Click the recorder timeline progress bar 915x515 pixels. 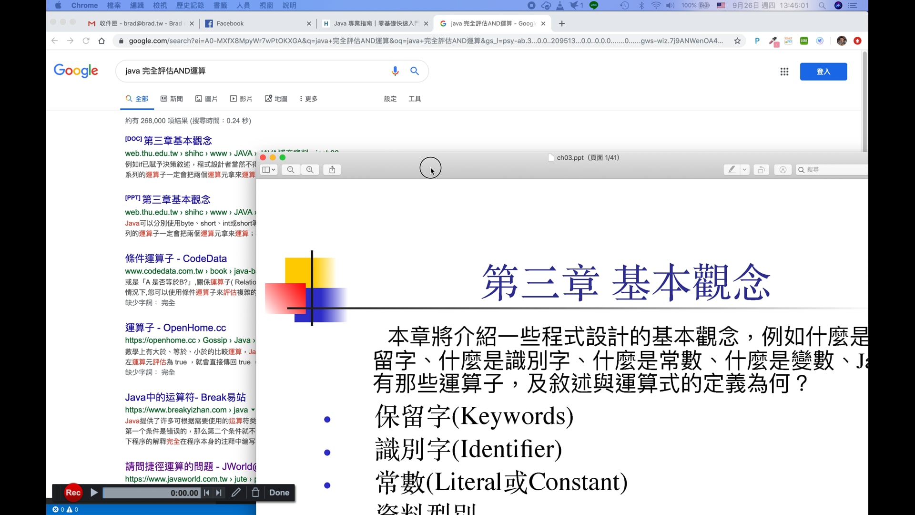pos(143,493)
